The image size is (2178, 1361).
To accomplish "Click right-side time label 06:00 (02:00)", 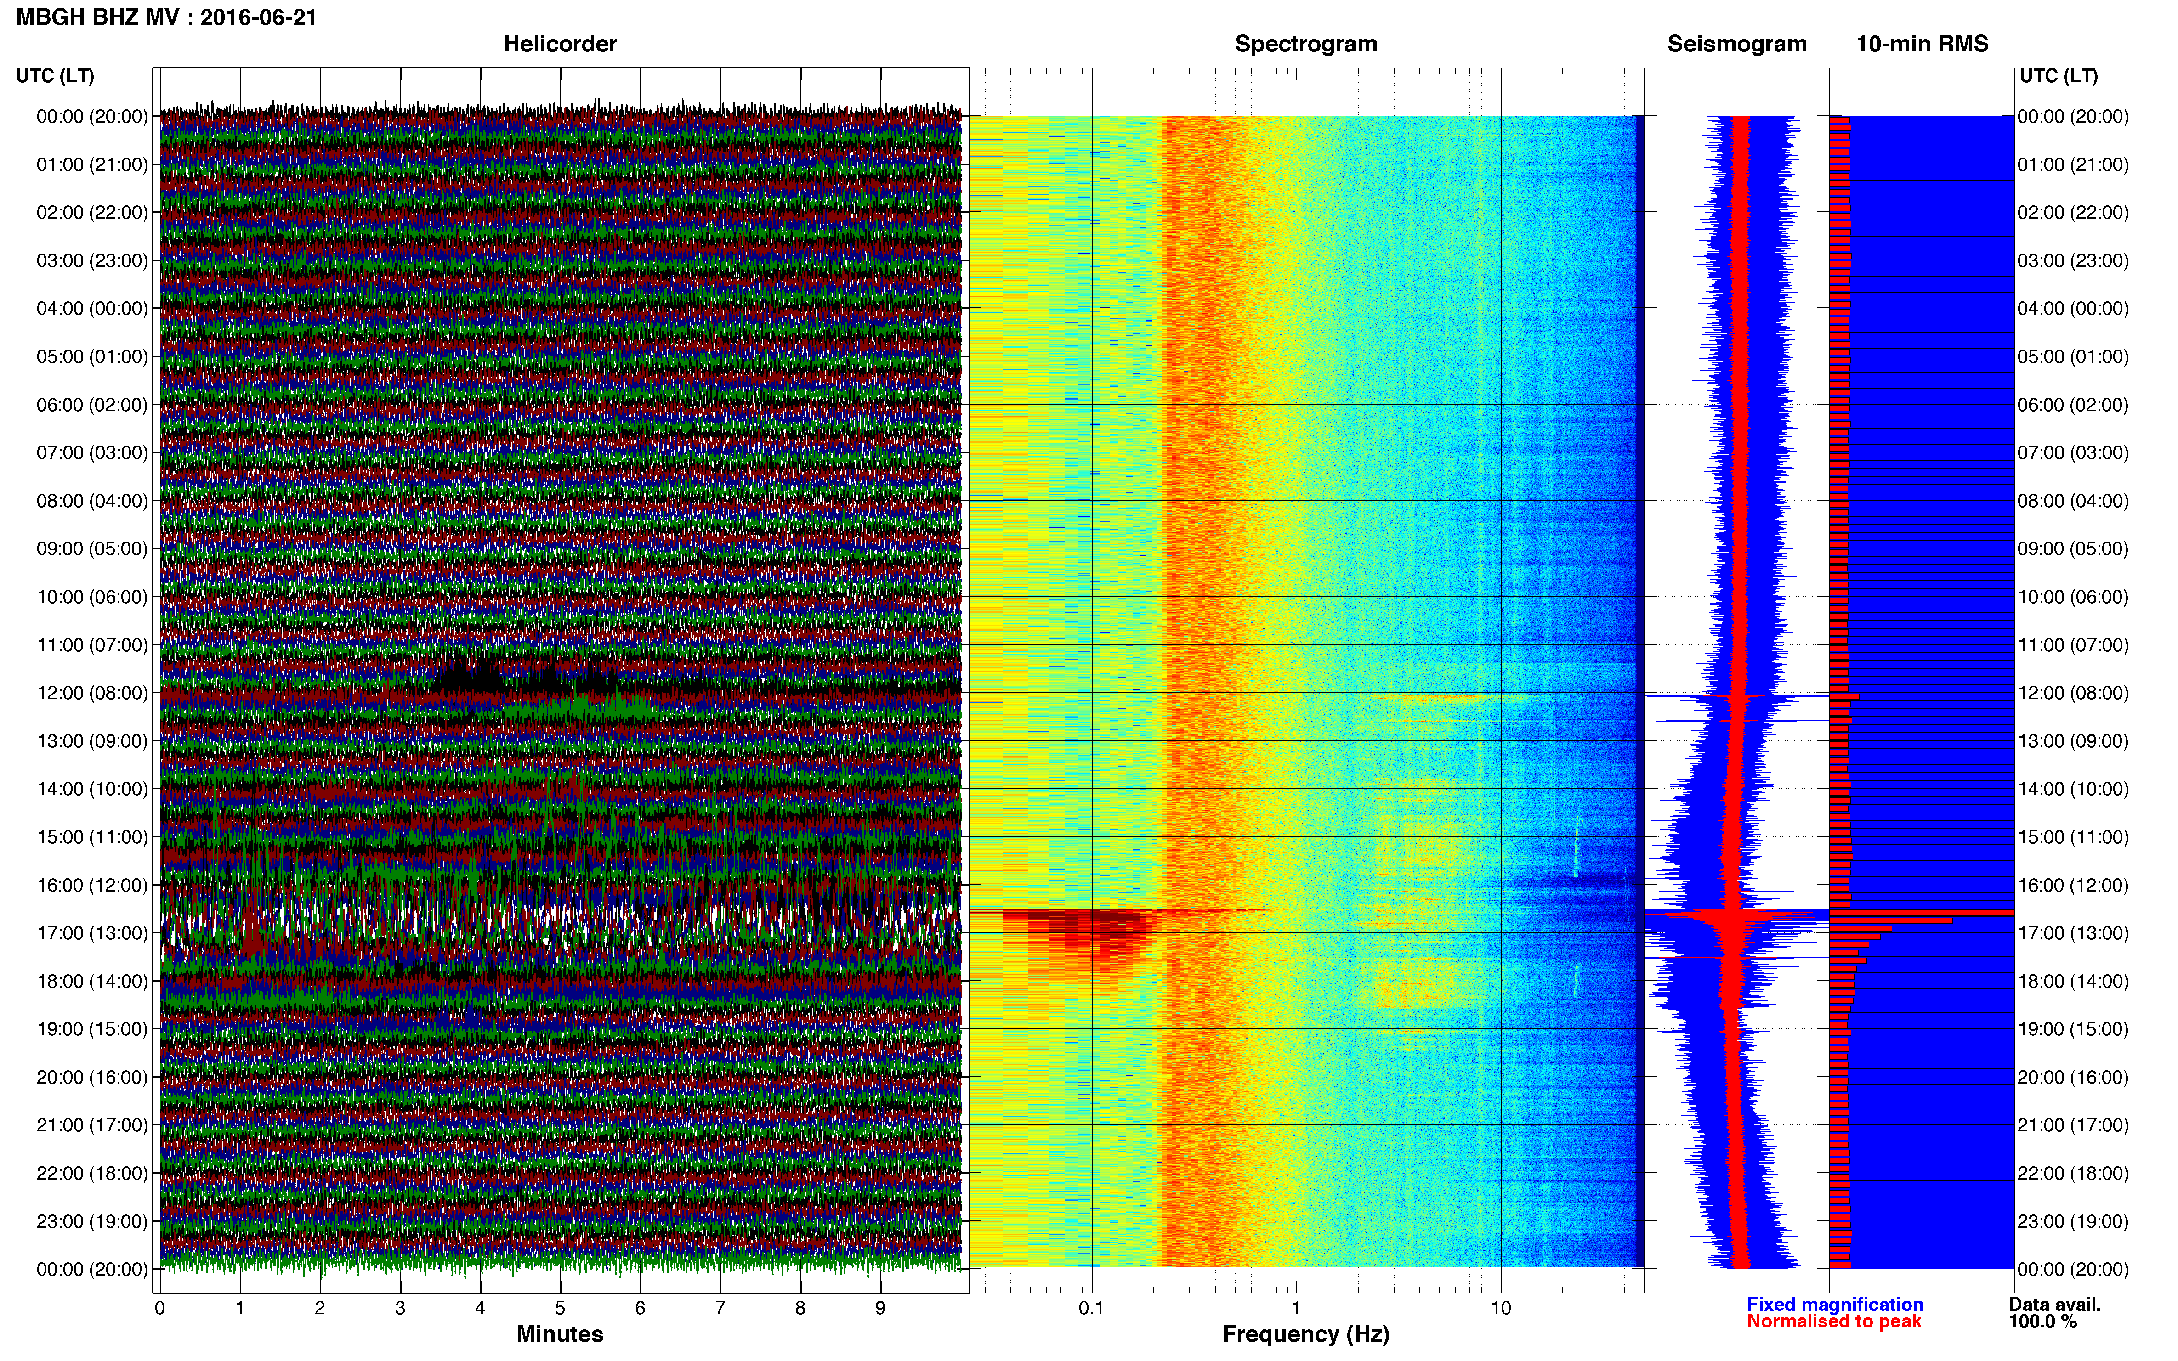I will pos(2073,405).
